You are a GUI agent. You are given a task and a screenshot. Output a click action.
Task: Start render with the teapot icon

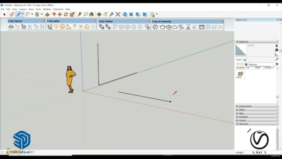tap(162, 27)
